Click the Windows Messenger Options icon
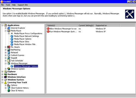This screenshot has width=136, height=98. click(x=12, y=66)
